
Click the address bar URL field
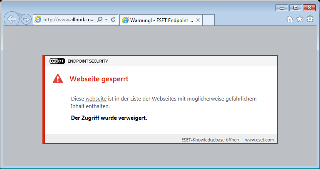[69, 20]
